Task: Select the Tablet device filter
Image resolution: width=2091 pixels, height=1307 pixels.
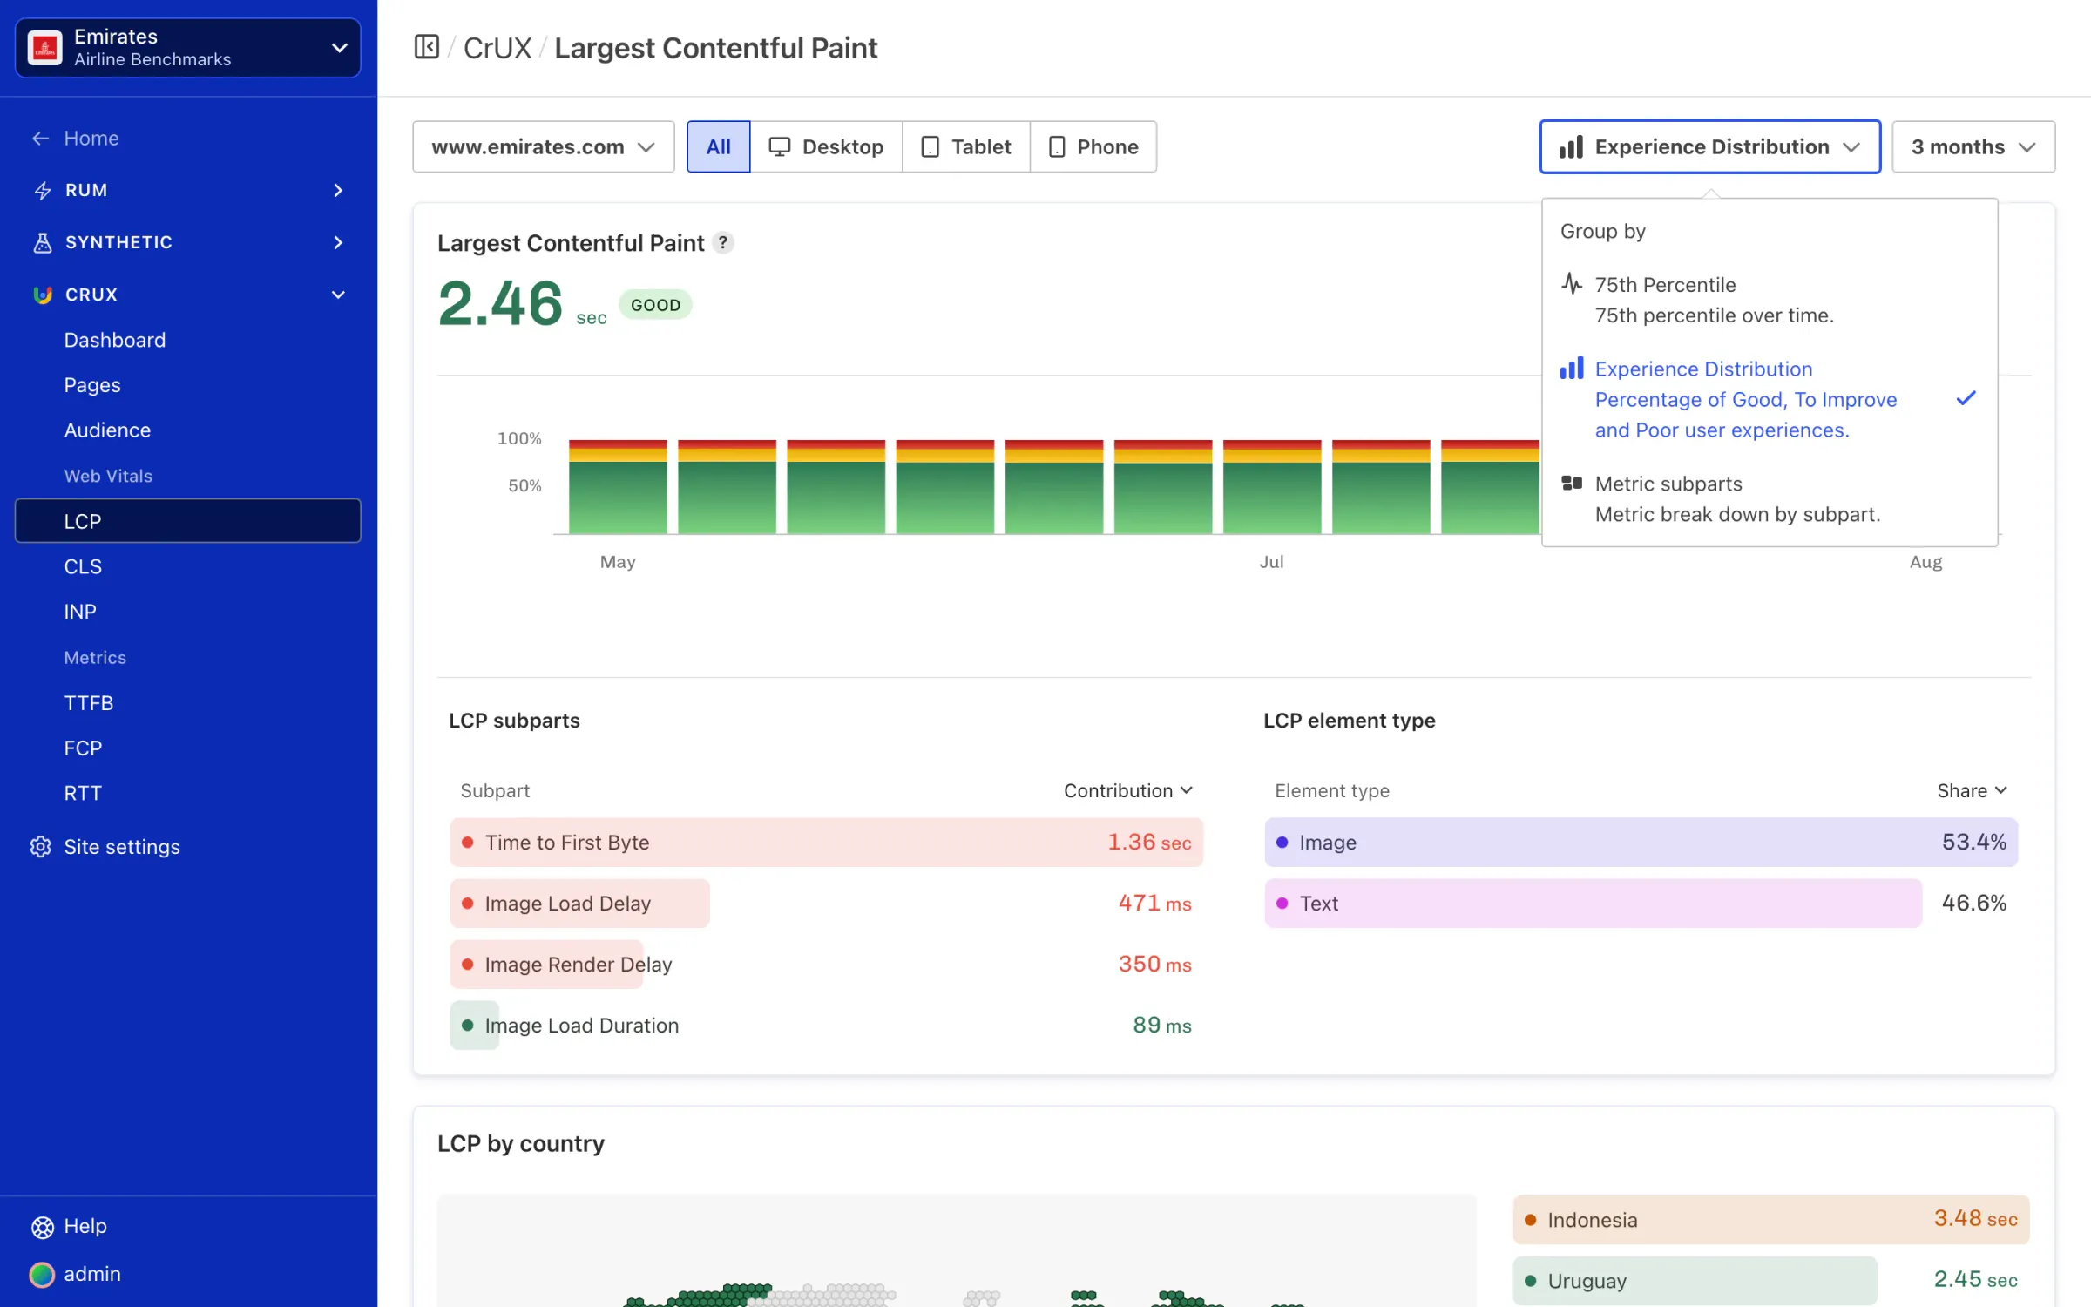Action: (966, 146)
